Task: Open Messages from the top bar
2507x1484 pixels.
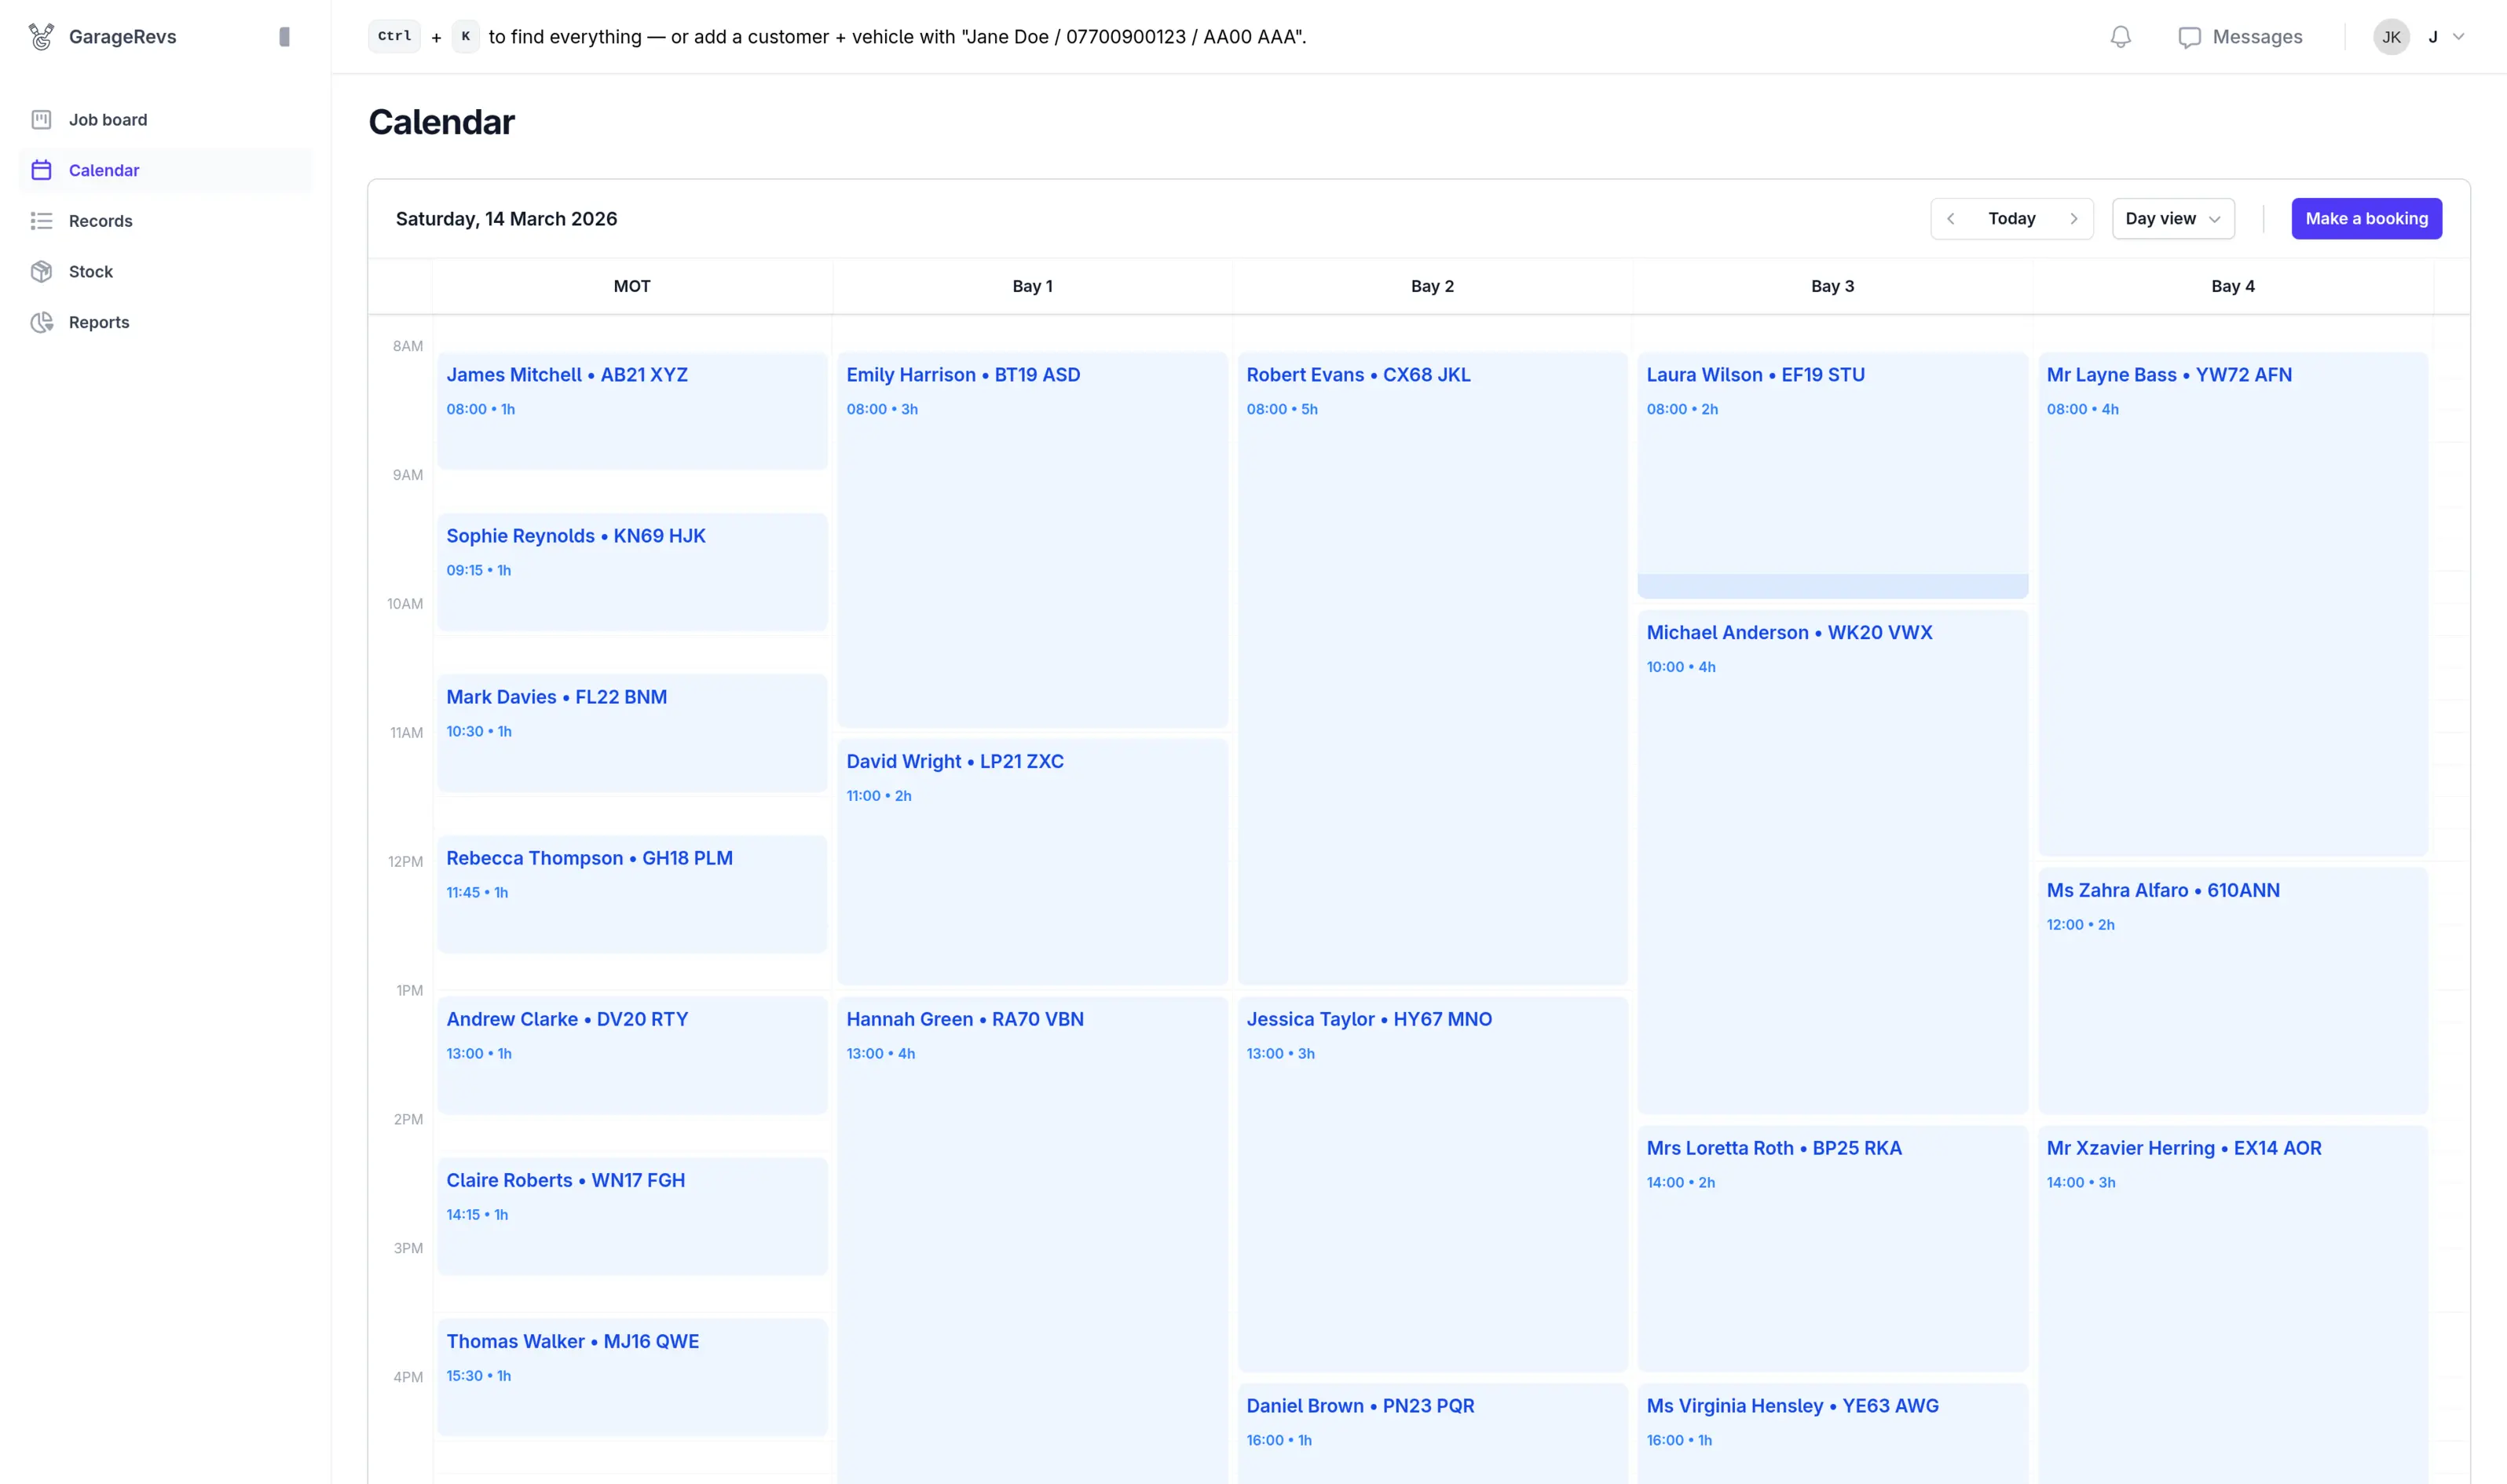Action: (x=2241, y=37)
